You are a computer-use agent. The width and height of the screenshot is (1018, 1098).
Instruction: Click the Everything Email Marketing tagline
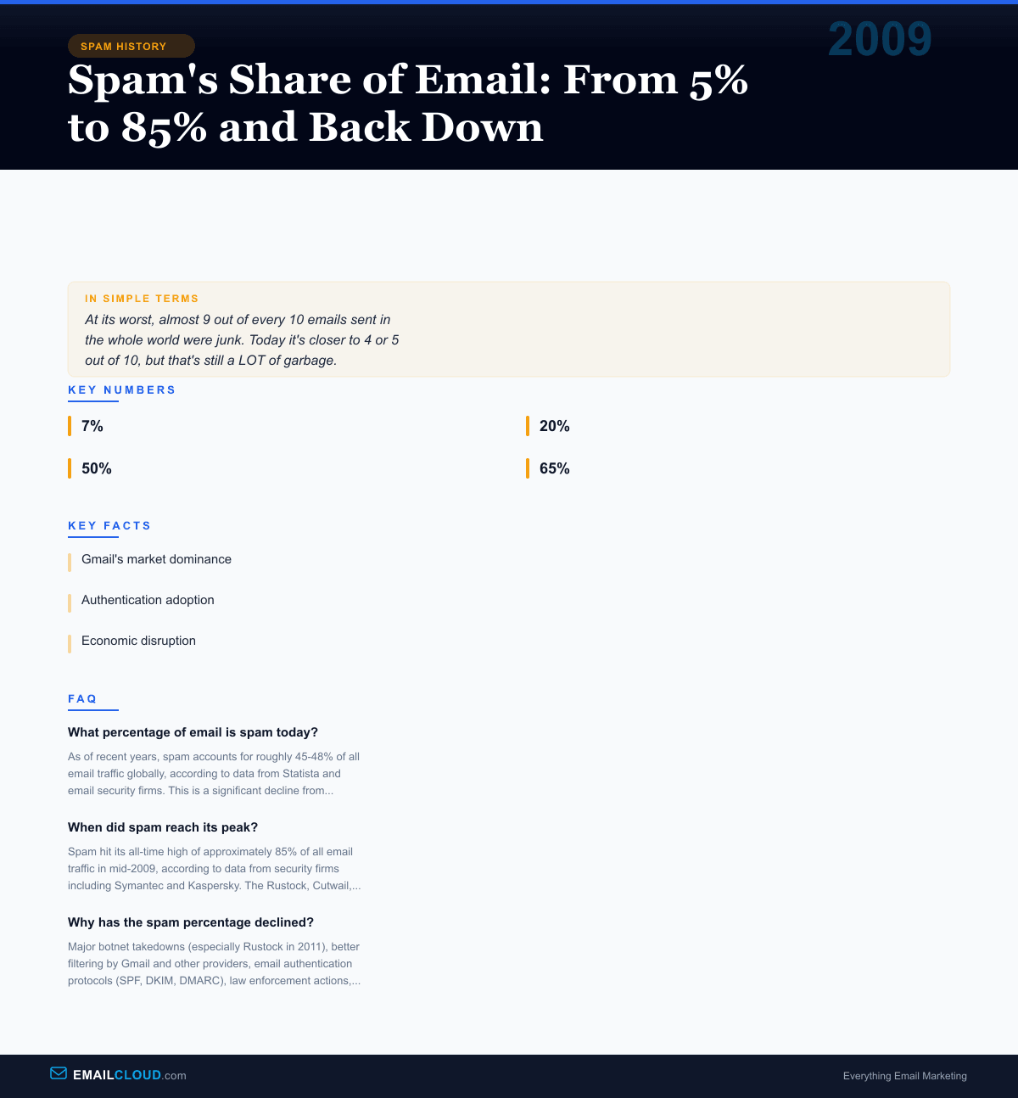(x=904, y=1076)
